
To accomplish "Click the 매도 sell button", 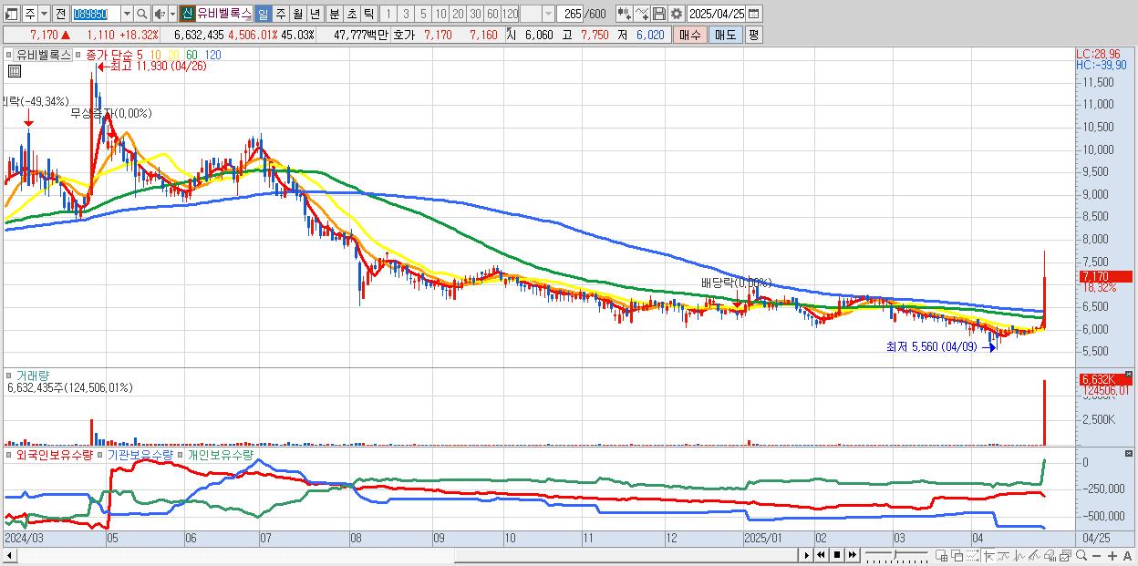I will (x=726, y=35).
